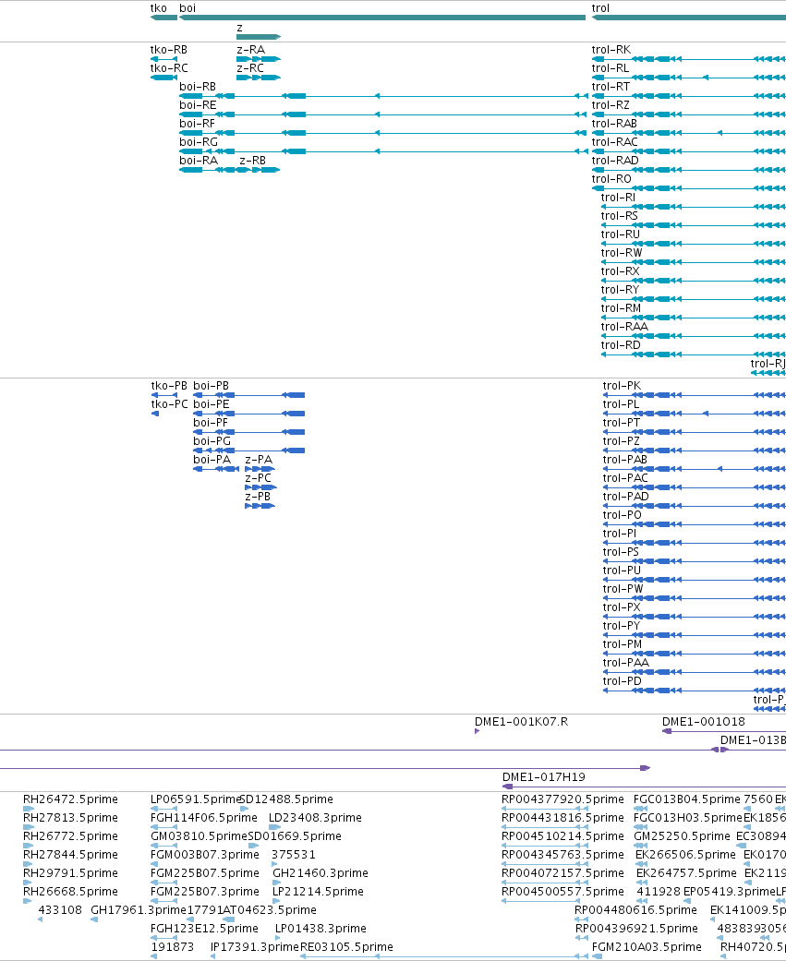Select protein tko-PB label
The height and width of the screenshot is (961, 786).
169,386
